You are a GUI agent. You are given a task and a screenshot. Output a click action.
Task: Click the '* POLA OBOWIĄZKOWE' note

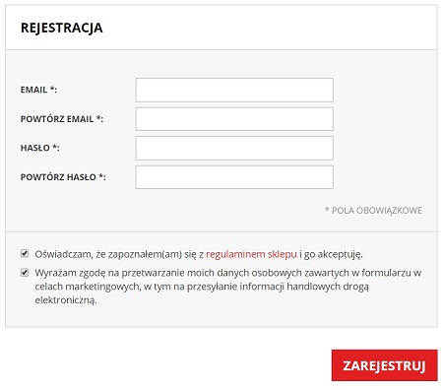(x=373, y=211)
